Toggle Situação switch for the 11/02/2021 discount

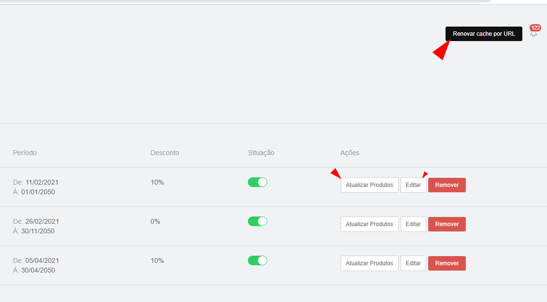pyautogui.click(x=258, y=182)
